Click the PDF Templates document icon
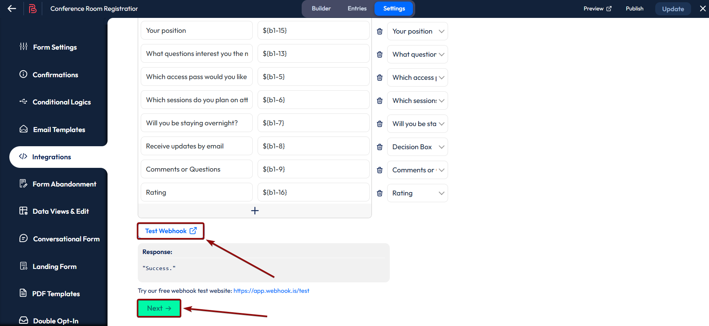The width and height of the screenshot is (709, 326). pyautogui.click(x=23, y=293)
